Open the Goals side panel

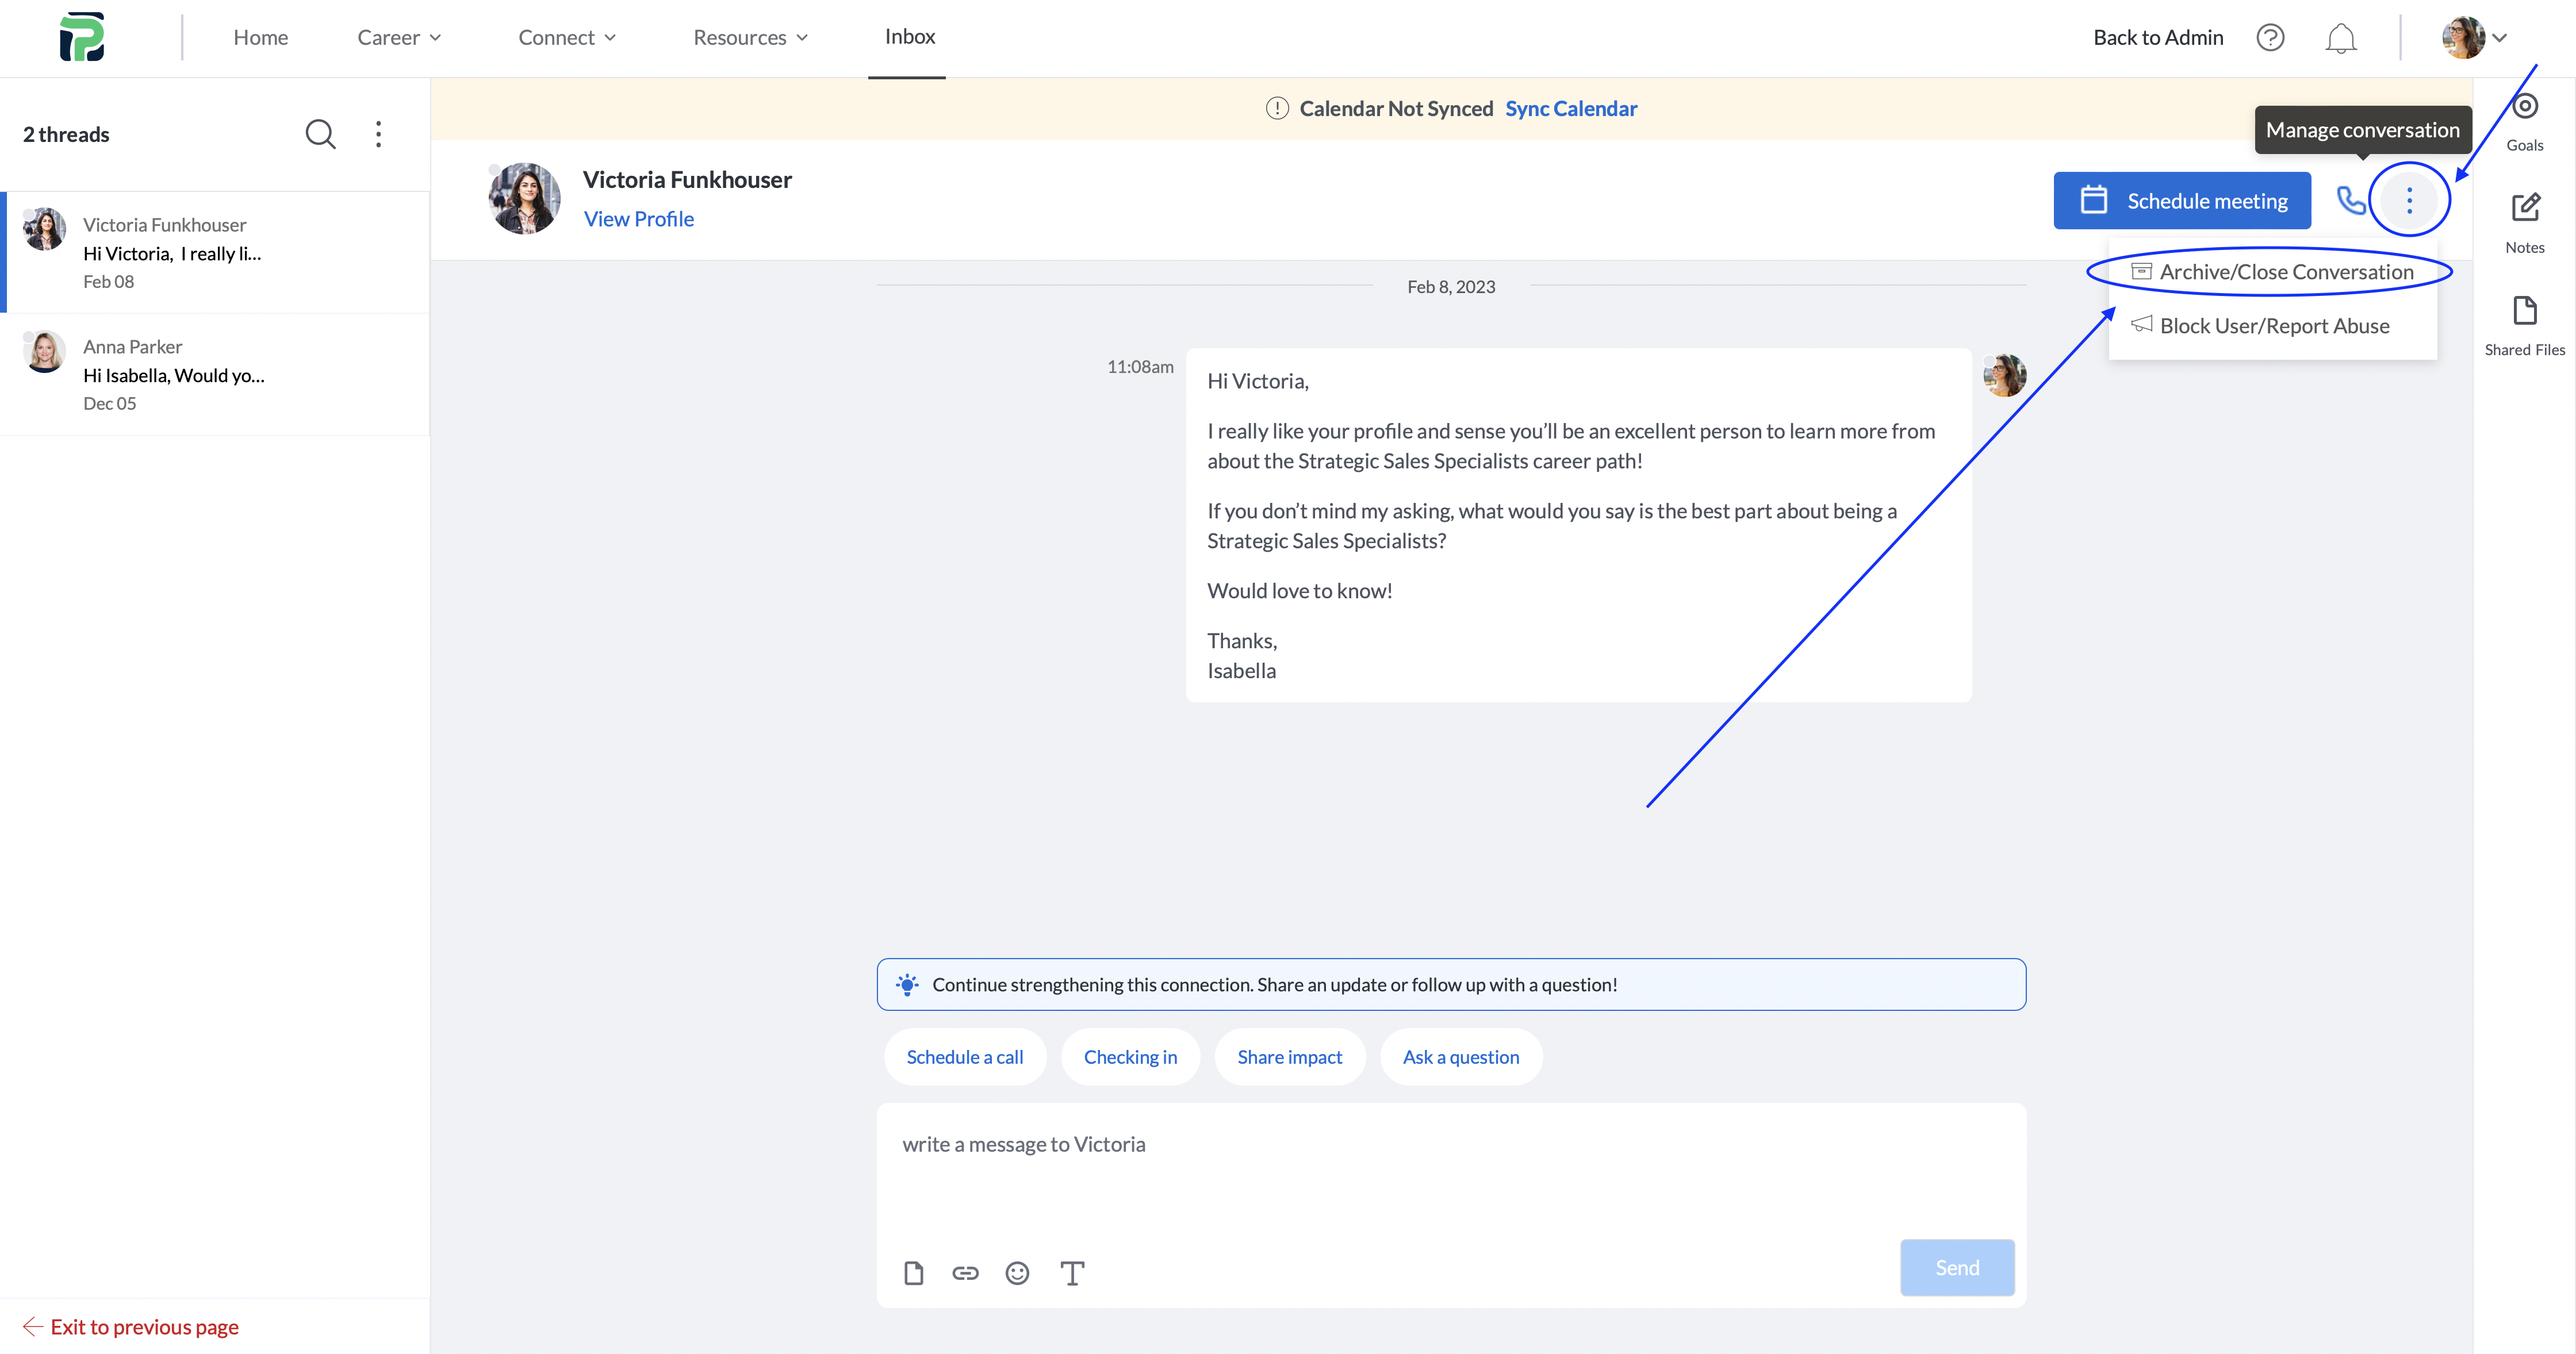2524,122
